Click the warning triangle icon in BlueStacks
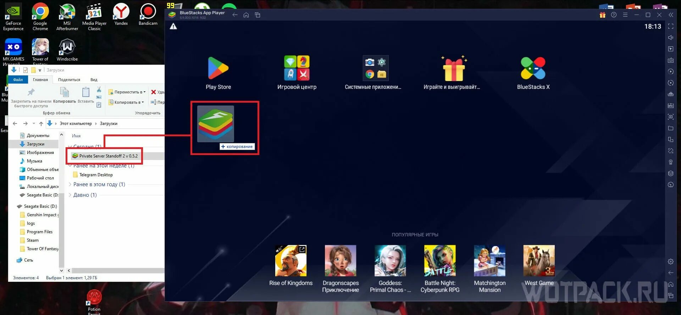This screenshot has height=315, width=681. (x=173, y=26)
